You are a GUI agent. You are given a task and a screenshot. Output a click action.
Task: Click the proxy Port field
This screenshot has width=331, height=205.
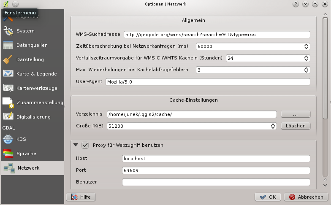(216, 170)
